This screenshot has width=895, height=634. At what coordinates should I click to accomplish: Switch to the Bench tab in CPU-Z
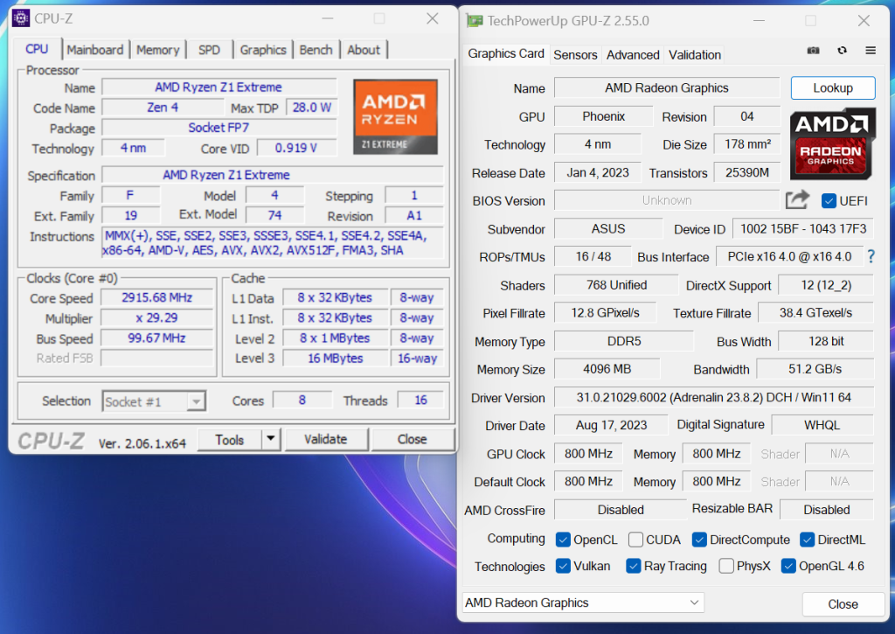pos(316,50)
